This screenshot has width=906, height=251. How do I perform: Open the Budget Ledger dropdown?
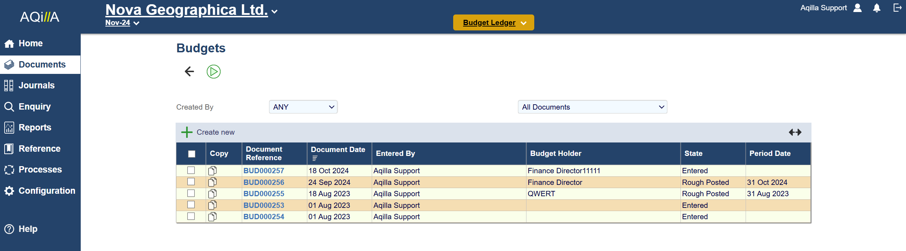[x=494, y=23]
